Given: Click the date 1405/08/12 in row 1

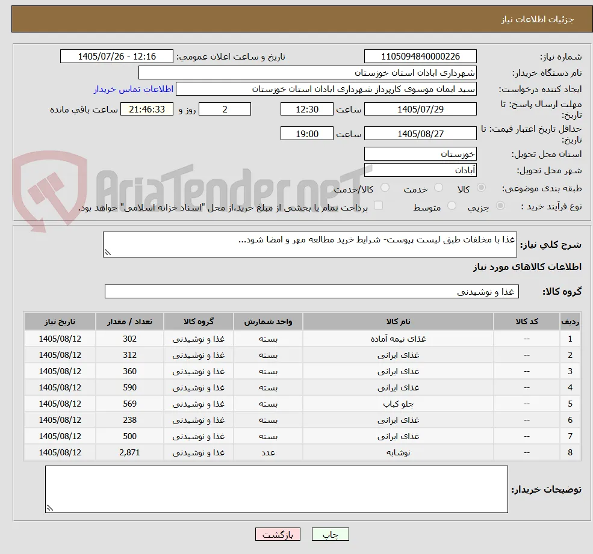Looking at the screenshot, I should (x=60, y=339).
